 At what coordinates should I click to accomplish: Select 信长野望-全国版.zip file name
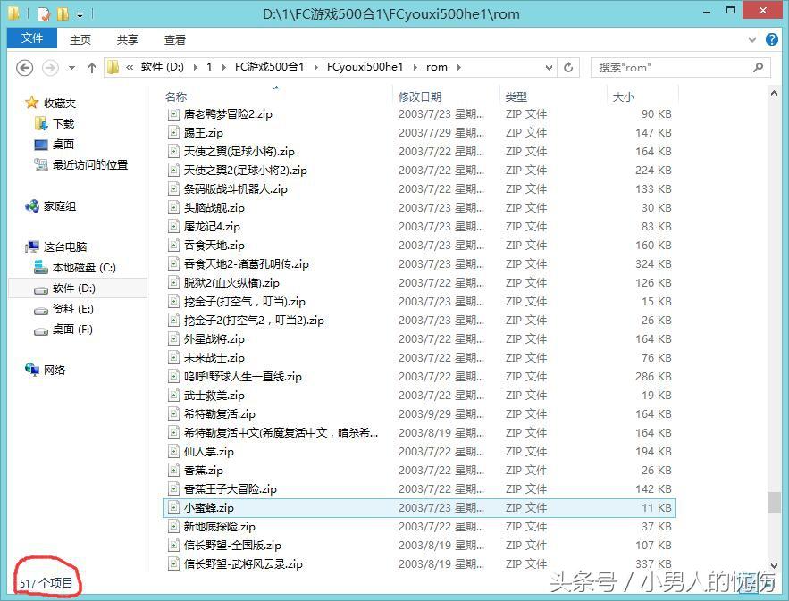pyautogui.click(x=232, y=545)
